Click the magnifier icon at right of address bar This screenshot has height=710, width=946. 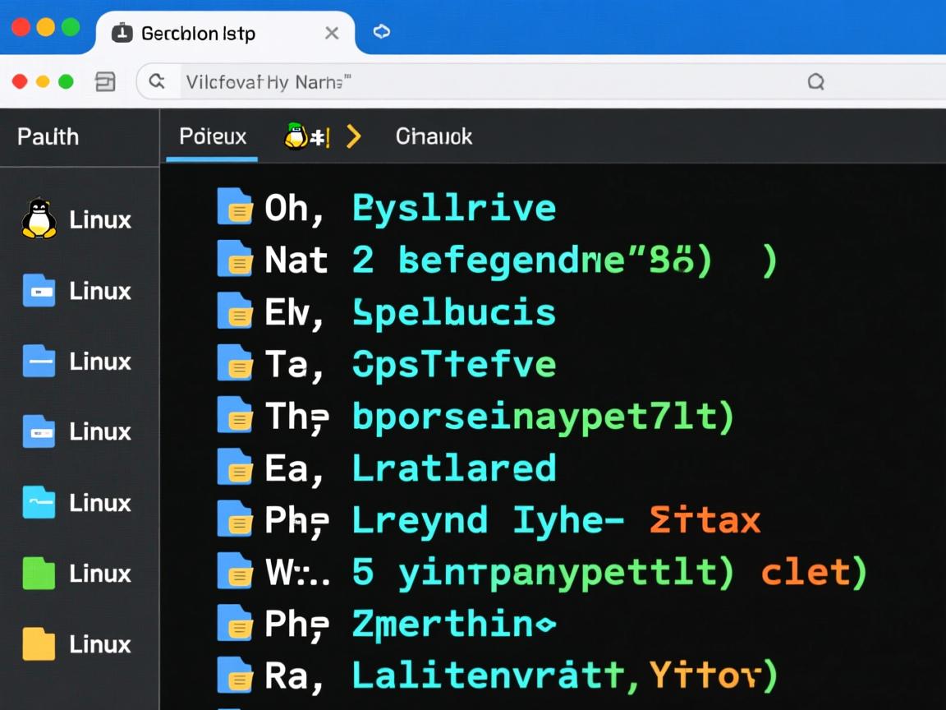pos(815,81)
